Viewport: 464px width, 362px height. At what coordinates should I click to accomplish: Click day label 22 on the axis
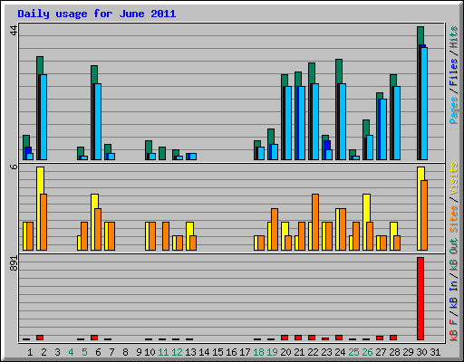coord(313,352)
